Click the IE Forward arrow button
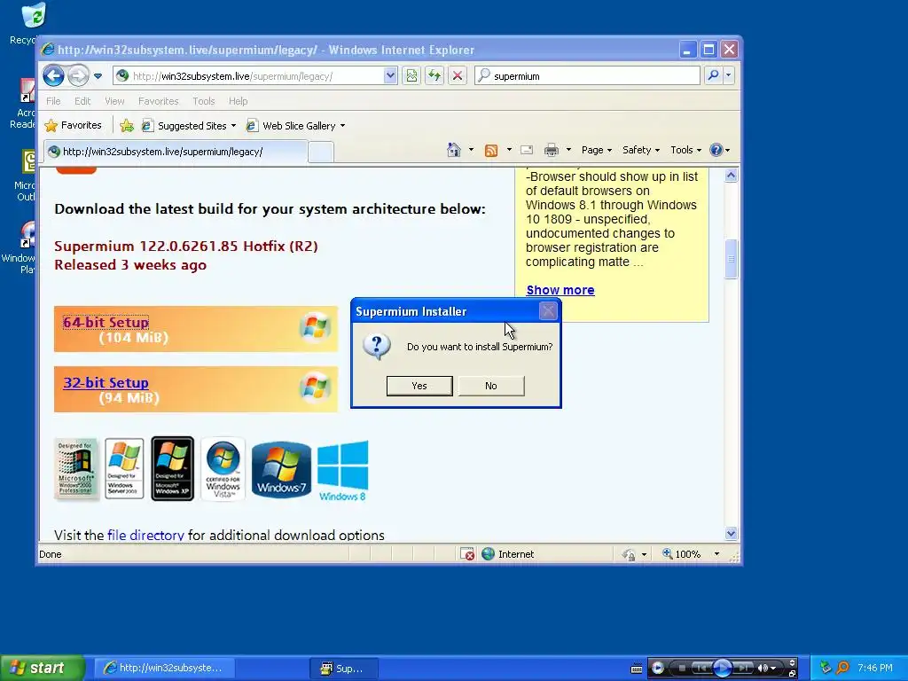 78,76
